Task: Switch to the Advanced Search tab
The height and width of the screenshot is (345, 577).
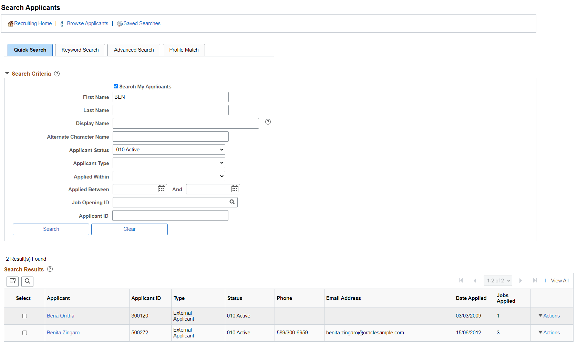Action: point(134,50)
